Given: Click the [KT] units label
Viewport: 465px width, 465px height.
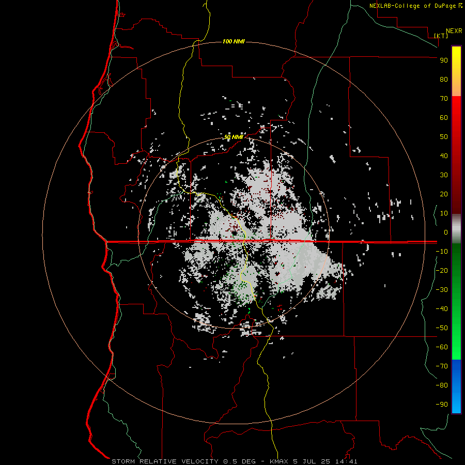Looking at the screenshot, I should coord(441,36).
